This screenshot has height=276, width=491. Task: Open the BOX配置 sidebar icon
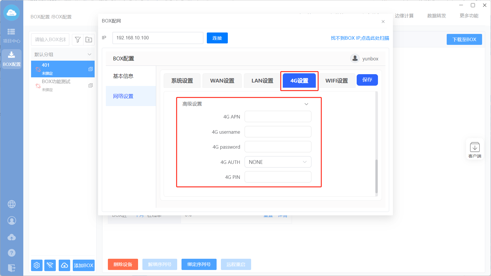pyautogui.click(x=12, y=59)
